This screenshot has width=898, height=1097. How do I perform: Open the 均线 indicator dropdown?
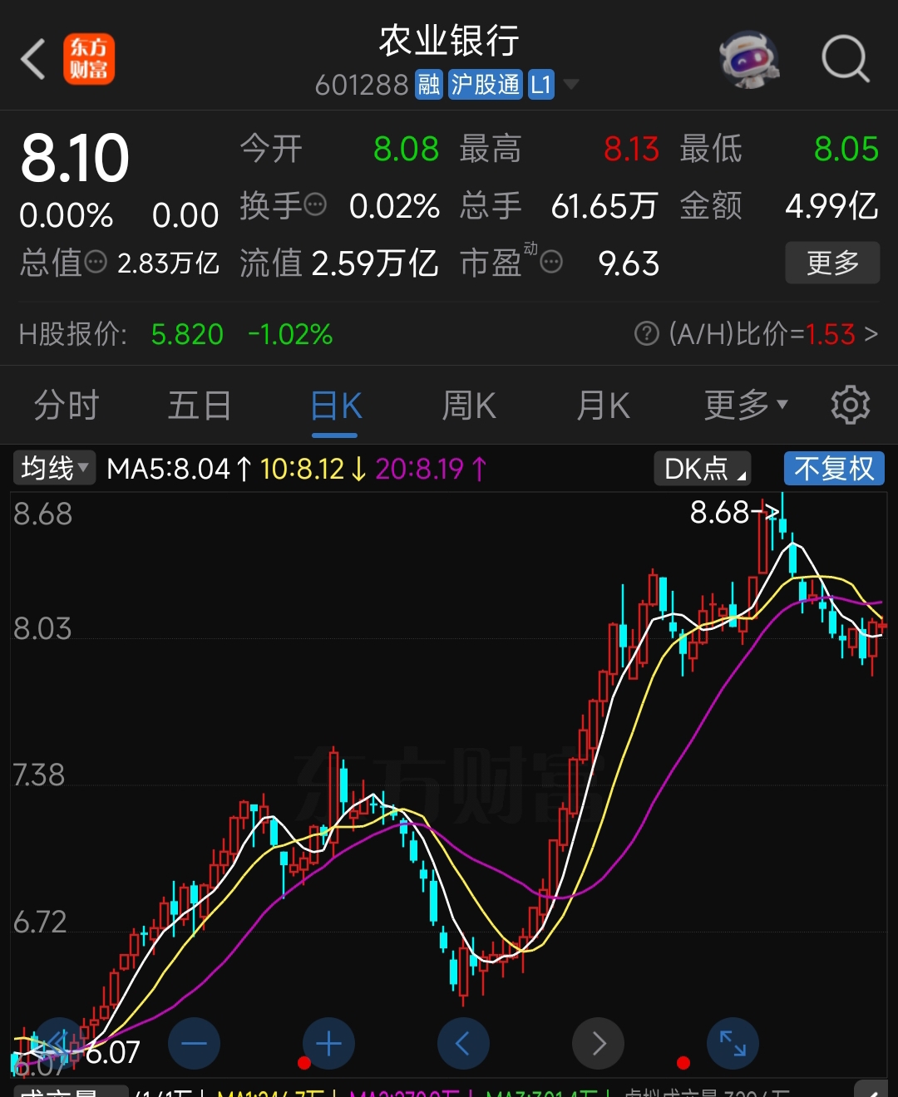tap(54, 468)
